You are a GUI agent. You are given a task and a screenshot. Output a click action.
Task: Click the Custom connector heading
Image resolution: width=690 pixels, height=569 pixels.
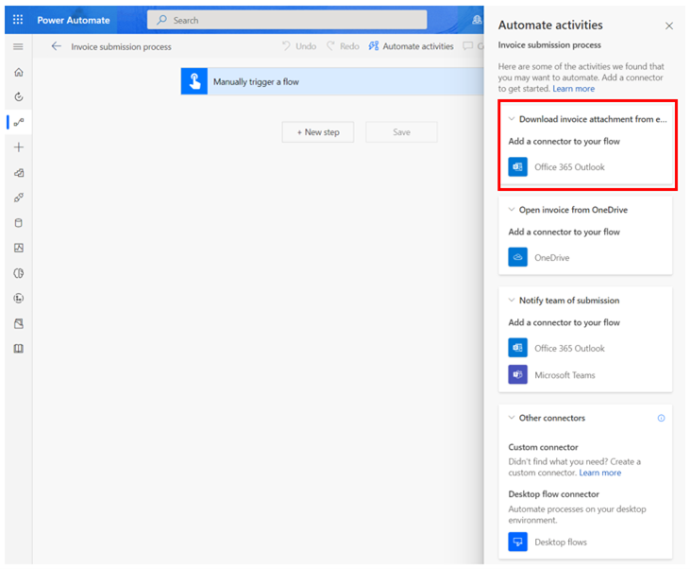click(543, 447)
